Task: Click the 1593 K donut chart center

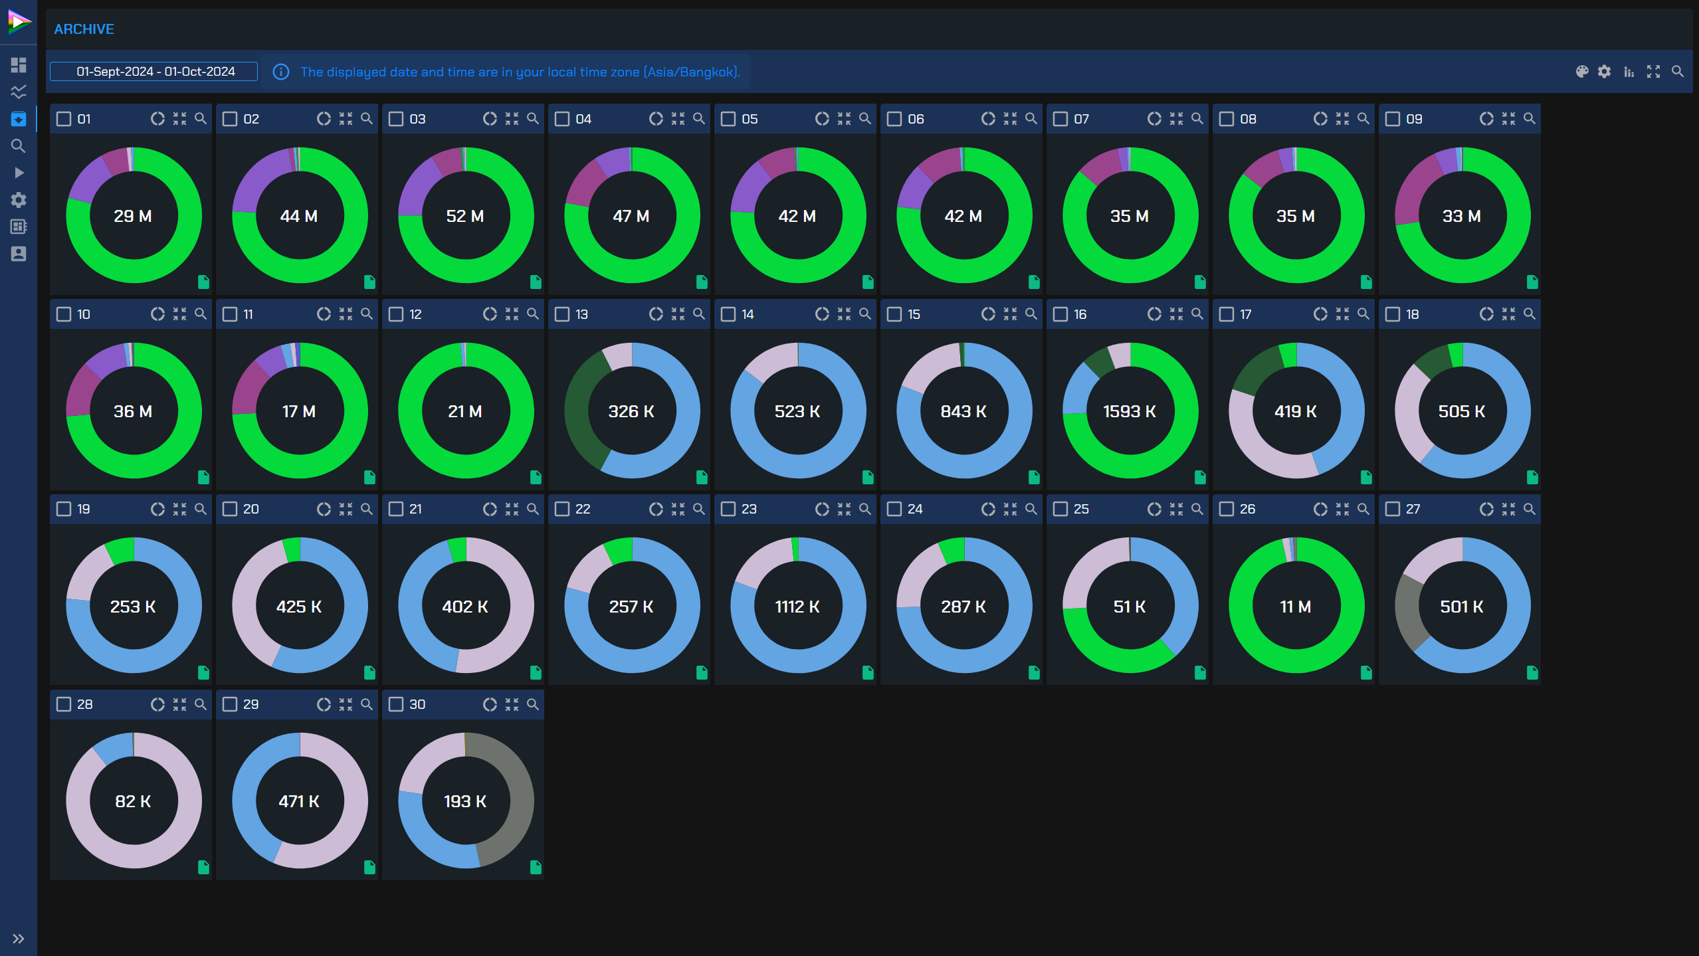Action: point(1130,411)
